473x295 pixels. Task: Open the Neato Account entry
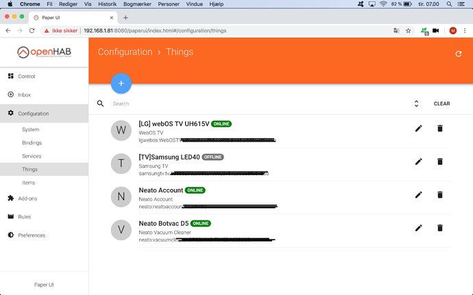click(x=161, y=190)
